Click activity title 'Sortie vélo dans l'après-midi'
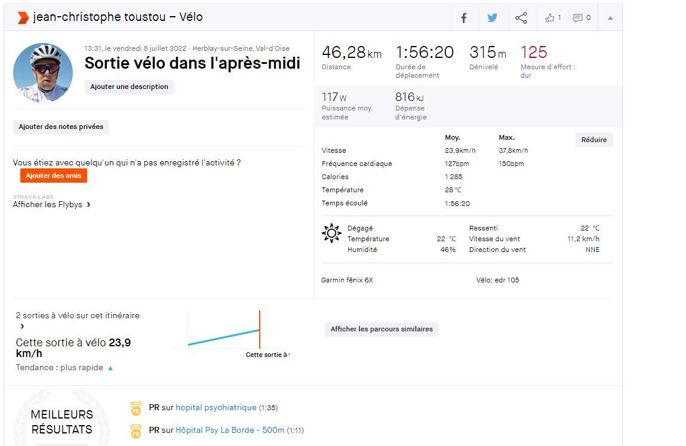 (192, 63)
